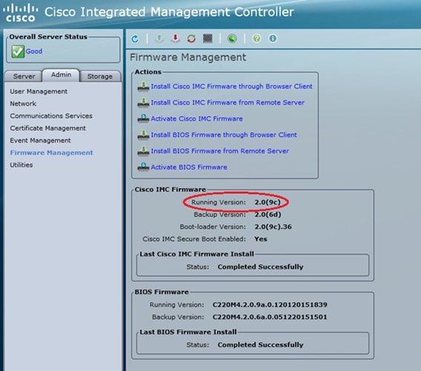Click icon beside Install Cisco IMC Firmware through Browser
Screen dimensions: 421x371
point(143,87)
